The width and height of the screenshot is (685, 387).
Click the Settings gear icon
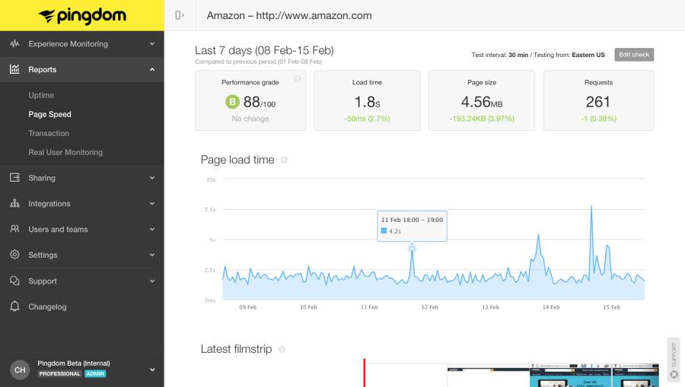(15, 255)
